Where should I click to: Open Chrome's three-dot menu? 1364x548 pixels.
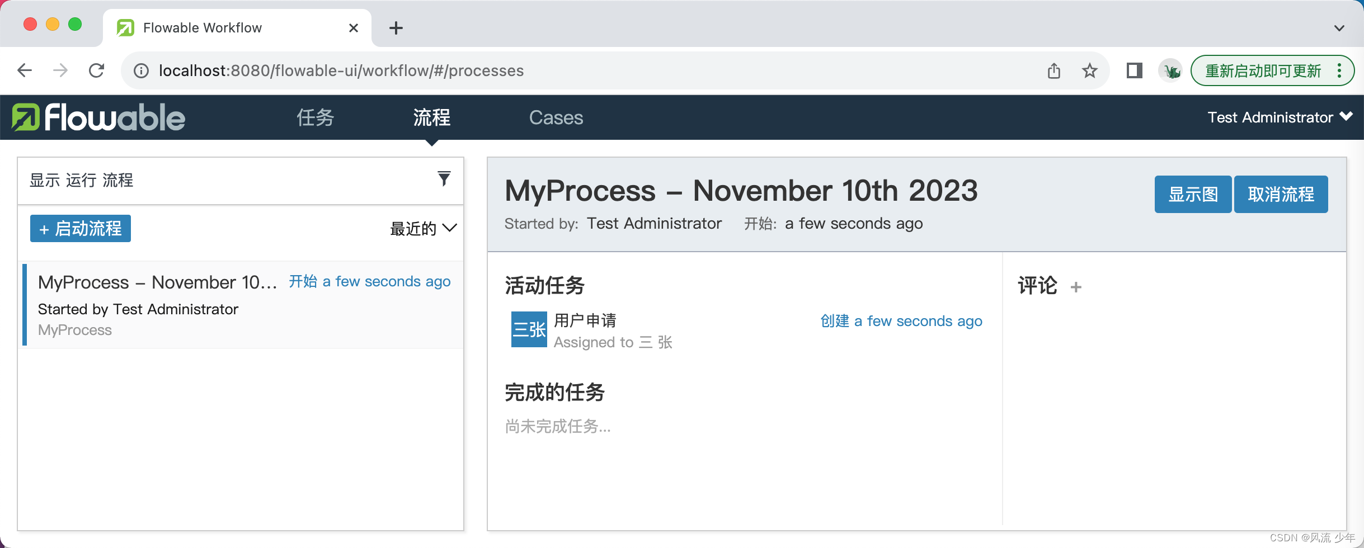click(1339, 70)
